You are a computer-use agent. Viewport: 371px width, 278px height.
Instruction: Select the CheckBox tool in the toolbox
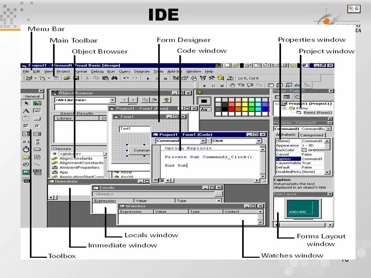point(26,126)
